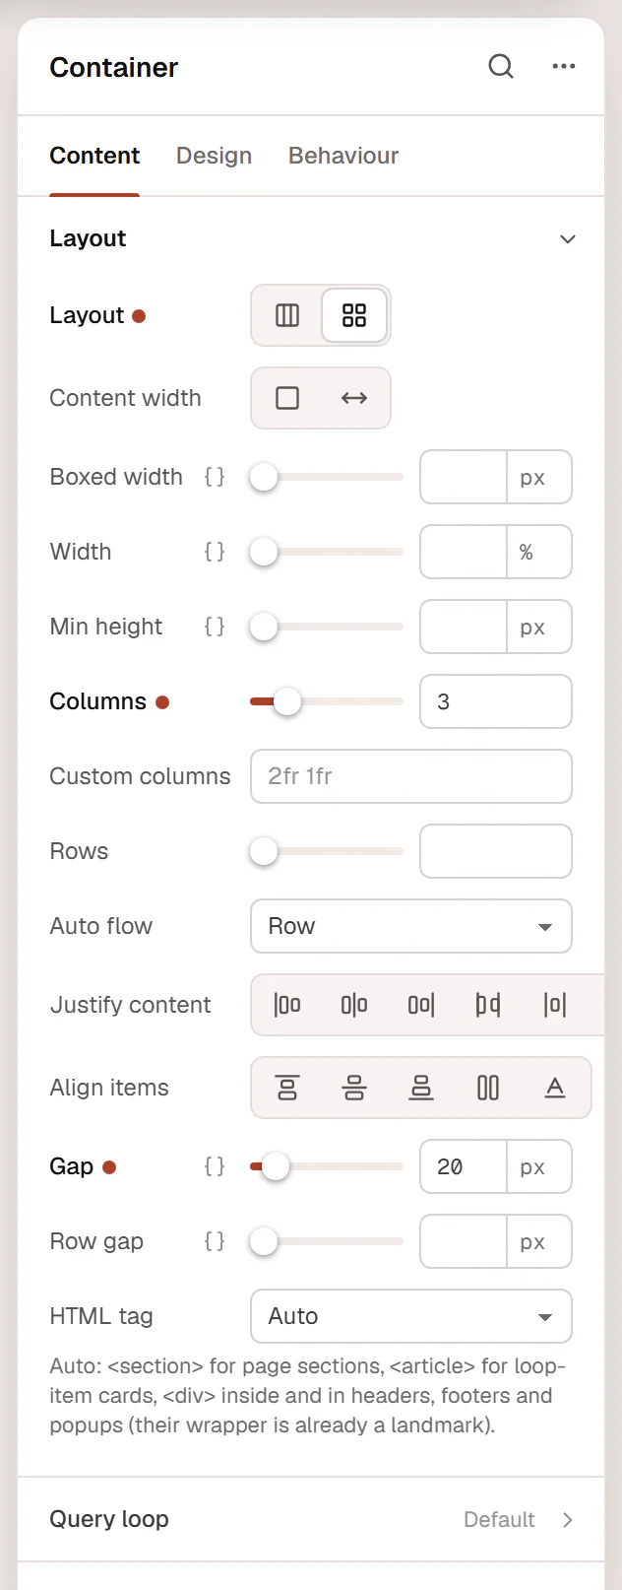Set content width to full width
This screenshot has height=1590, width=622.
(354, 398)
